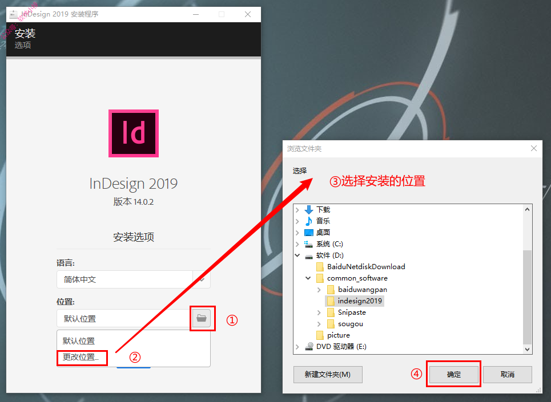Click the BaiduNetdiskDownload folder icon
Viewport: 551px width, 402px height.
pos(320,267)
